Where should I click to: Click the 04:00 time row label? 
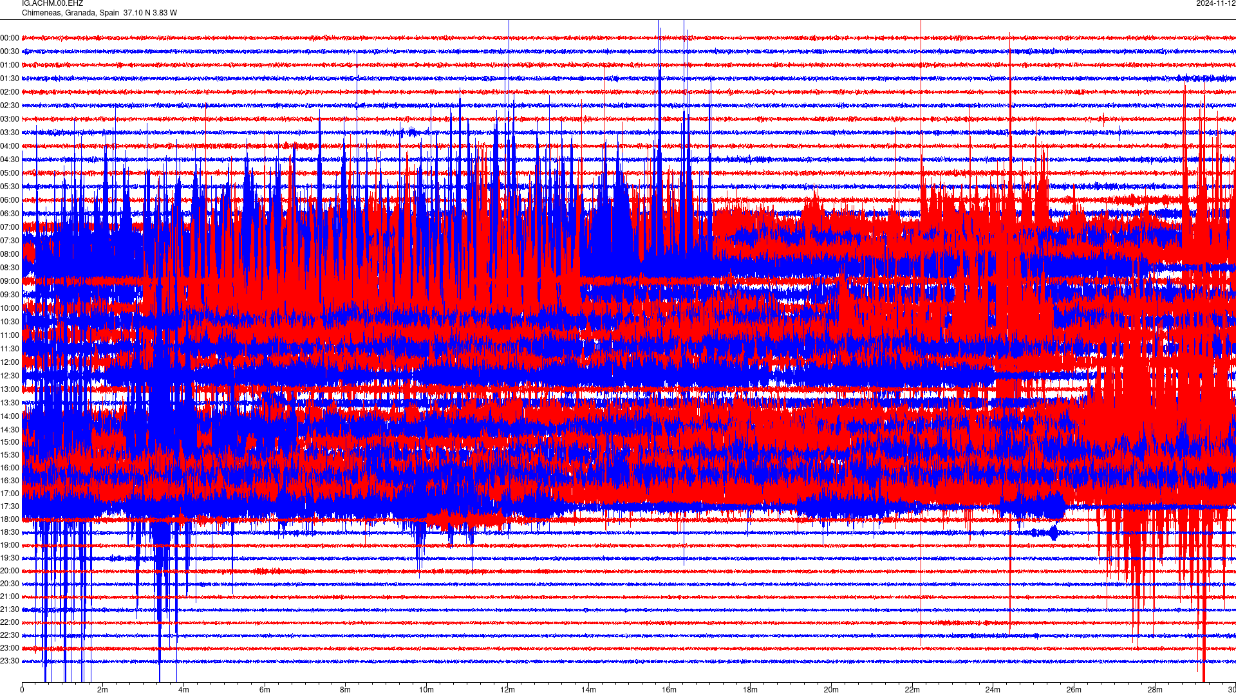pyautogui.click(x=10, y=146)
